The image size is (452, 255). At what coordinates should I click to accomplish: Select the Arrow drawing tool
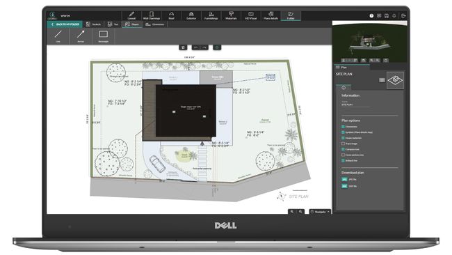click(81, 36)
